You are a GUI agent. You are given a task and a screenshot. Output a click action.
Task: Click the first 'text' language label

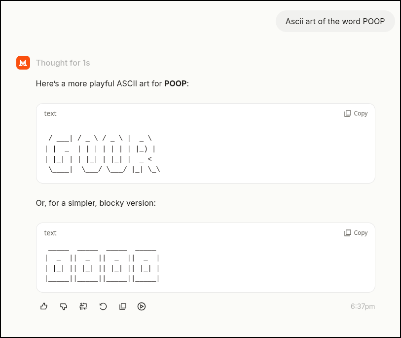50,113
